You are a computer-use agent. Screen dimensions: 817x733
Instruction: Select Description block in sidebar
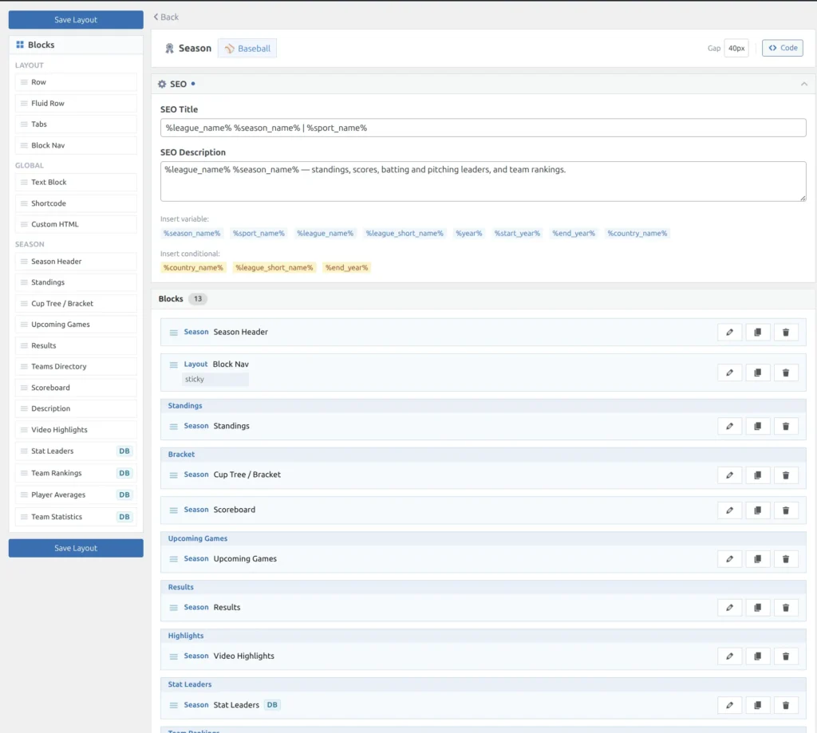coord(76,409)
